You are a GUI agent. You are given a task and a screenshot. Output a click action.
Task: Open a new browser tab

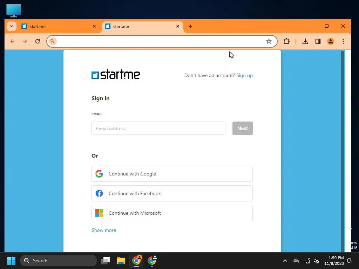pos(190,26)
